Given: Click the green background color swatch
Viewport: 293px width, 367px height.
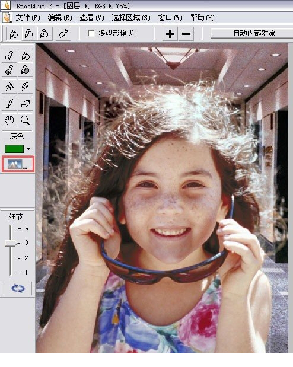Looking at the screenshot, I should click(14, 149).
